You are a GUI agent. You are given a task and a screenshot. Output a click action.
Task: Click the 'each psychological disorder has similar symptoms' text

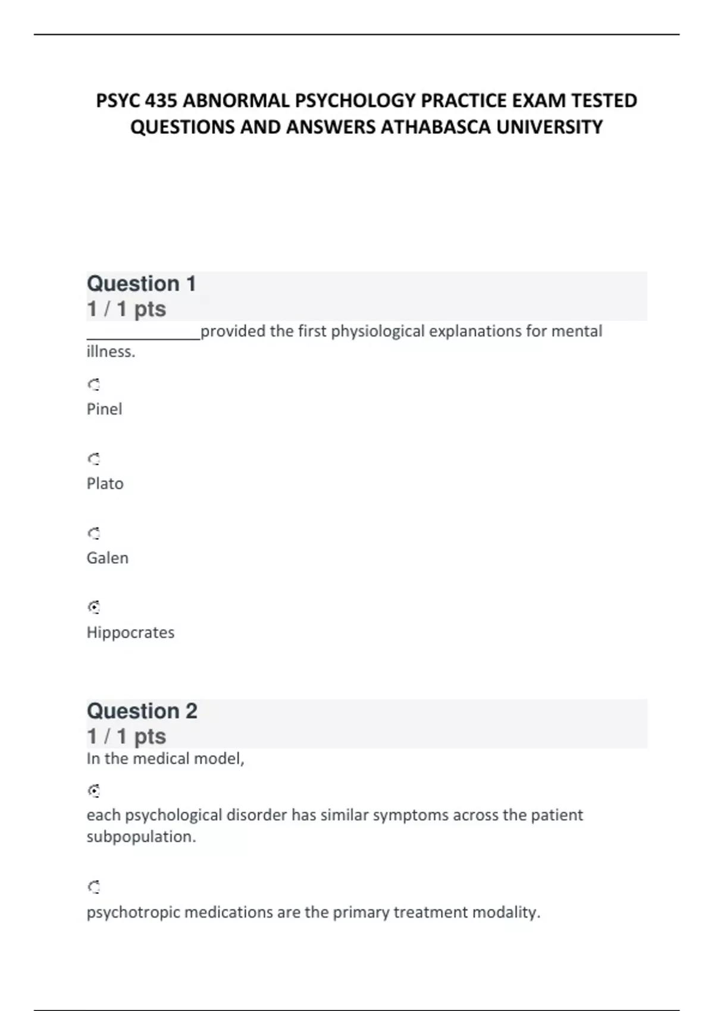pyautogui.click(x=334, y=815)
